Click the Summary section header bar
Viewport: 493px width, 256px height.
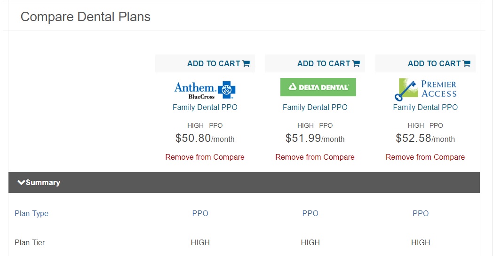click(244, 183)
